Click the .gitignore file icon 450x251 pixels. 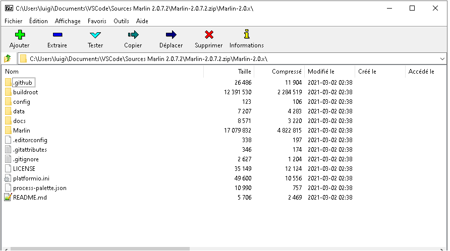(8, 159)
